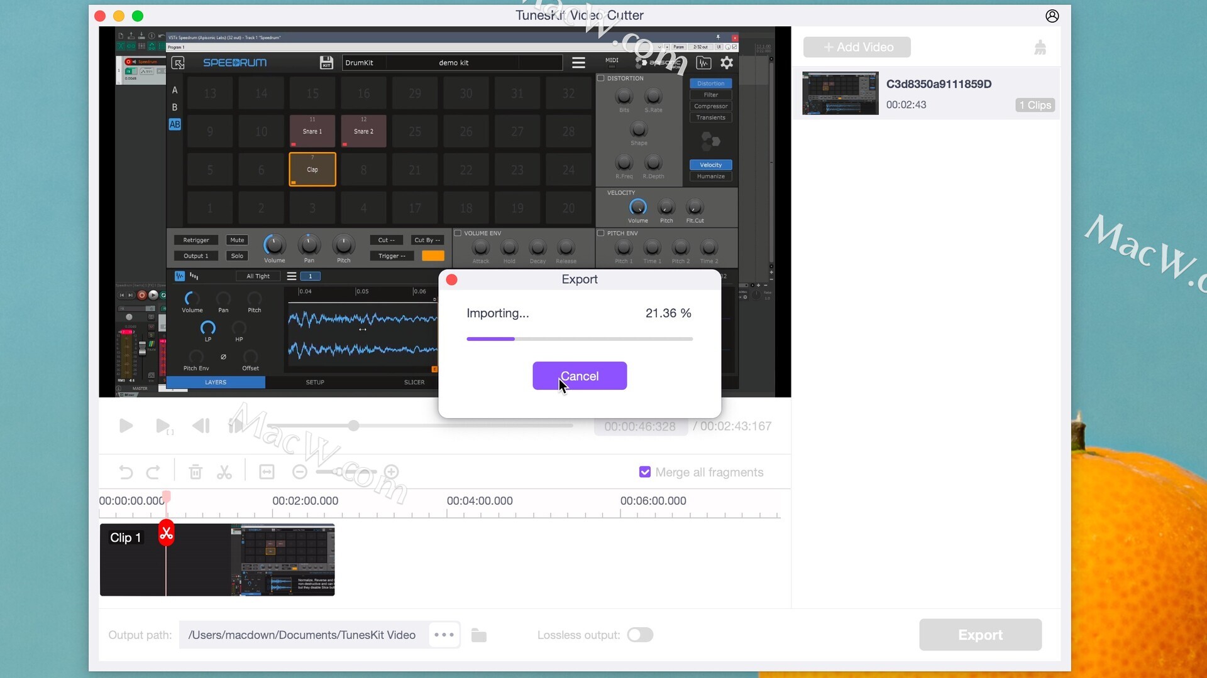This screenshot has height=678, width=1207.
Task: Click the Add Video button
Action: (x=857, y=47)
